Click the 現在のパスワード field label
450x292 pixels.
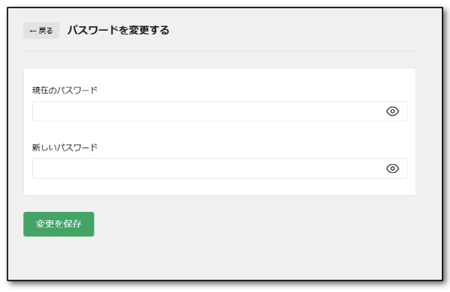[x=64, y=91]
